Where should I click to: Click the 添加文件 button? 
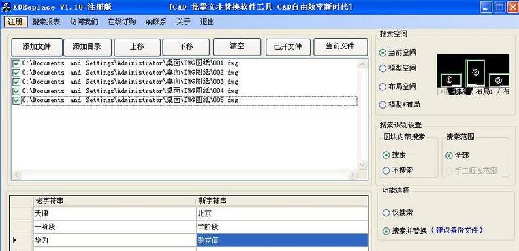(37, 47)
